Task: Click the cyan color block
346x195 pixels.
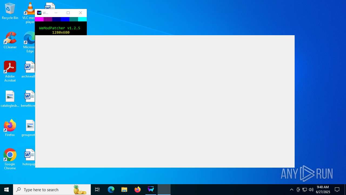Action: 82,19
